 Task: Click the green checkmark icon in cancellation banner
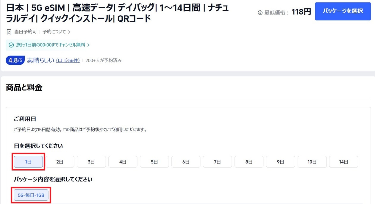(11, 45)
